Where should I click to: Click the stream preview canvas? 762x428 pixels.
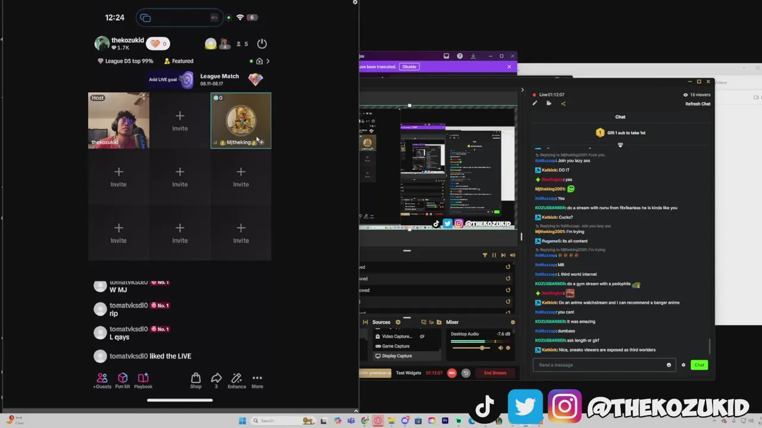pyautogui.click(x=438, y=168)
